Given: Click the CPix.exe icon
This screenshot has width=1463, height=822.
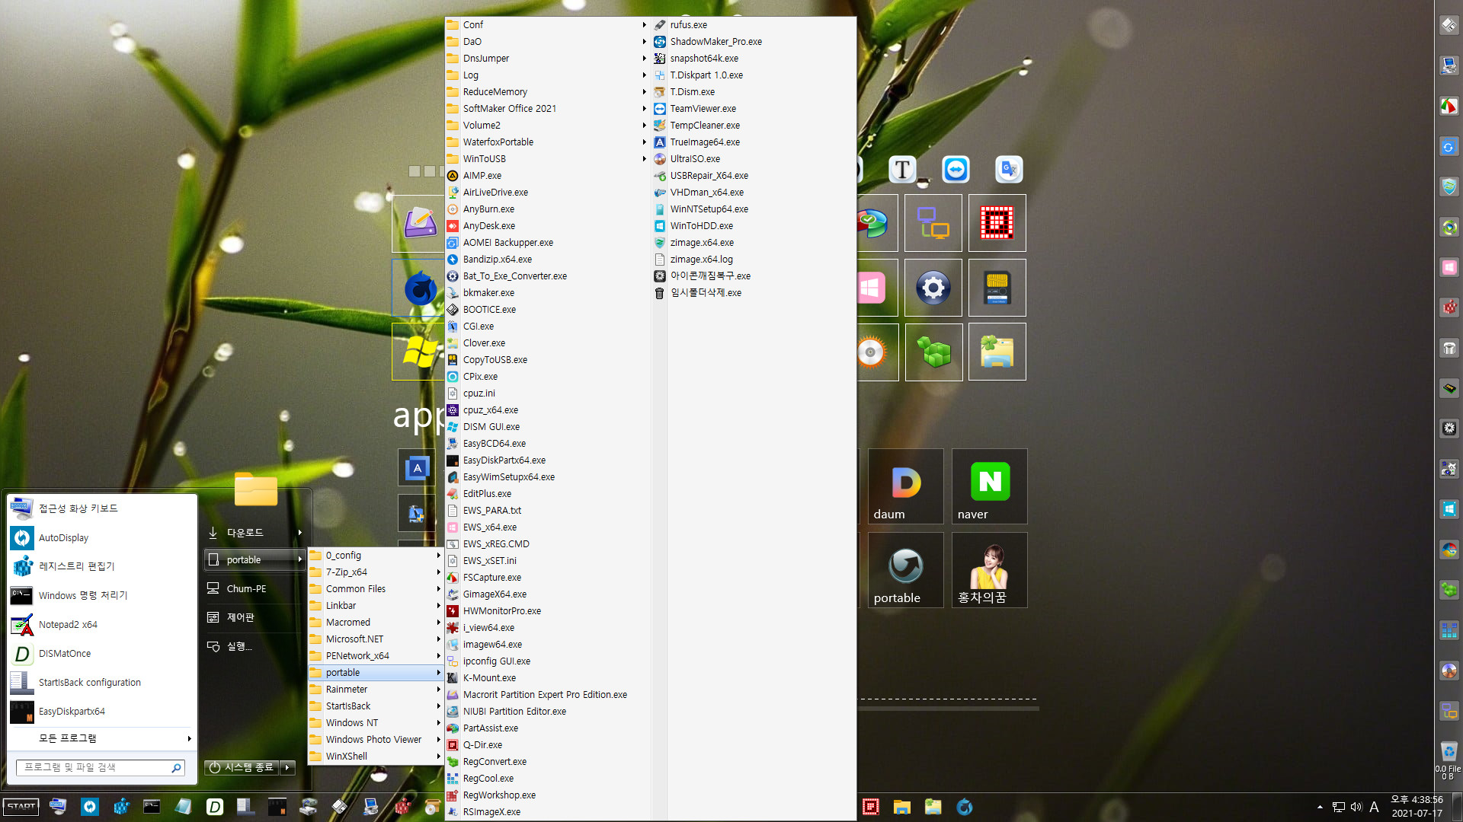Looking at the screenshot, I should (453, 377).
